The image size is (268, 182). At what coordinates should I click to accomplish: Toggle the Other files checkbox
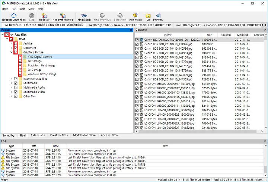click(x=16, y=96)
